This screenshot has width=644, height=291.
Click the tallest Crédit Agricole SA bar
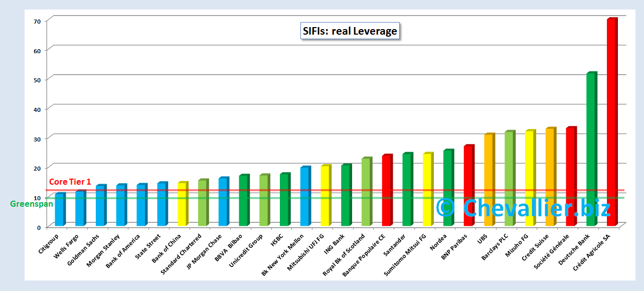pyautogui.click(x=612, y=122)
